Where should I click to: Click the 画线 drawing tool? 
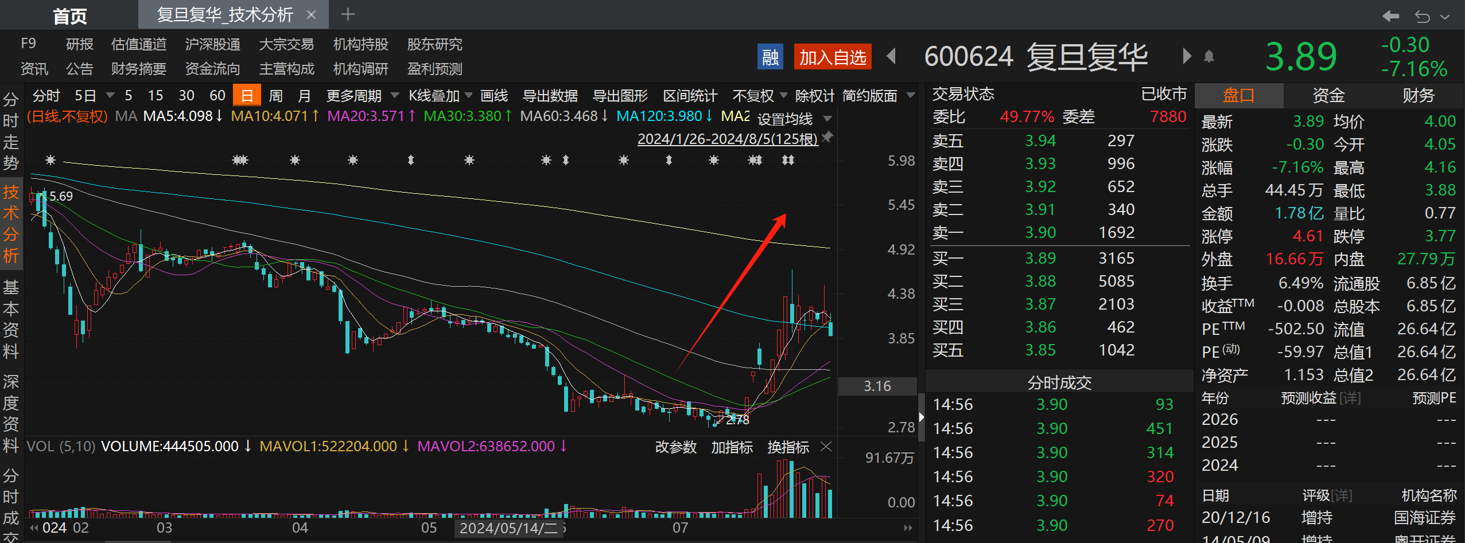point(494,95)
